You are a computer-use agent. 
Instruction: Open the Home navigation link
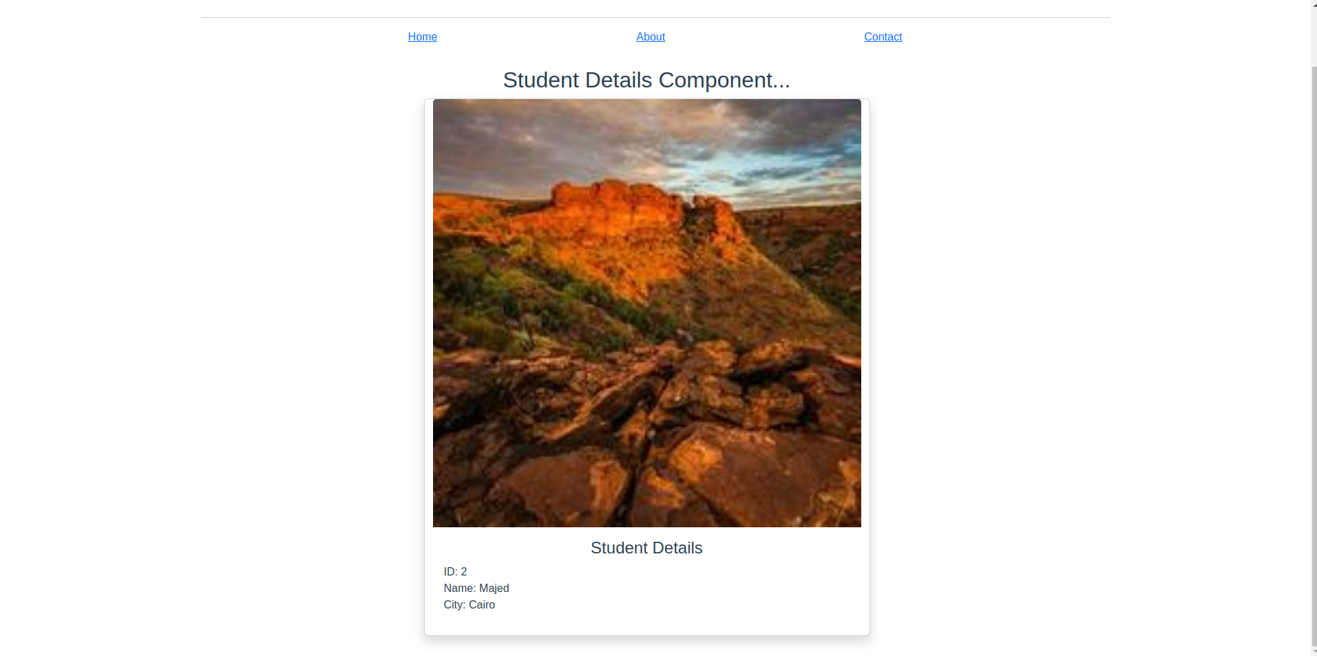tap(422, 37)
